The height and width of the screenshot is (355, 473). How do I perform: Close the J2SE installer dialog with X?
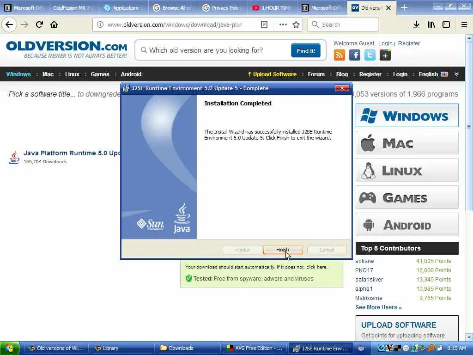tap(342, 88)
